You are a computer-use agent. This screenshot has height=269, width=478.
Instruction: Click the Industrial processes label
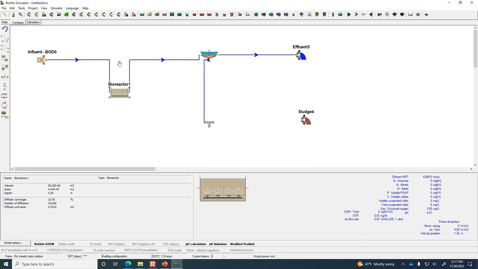tap(242, 250)
